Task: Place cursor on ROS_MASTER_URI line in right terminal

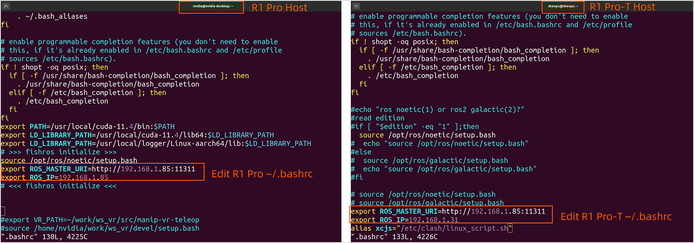Action: (x=448, y=211)
